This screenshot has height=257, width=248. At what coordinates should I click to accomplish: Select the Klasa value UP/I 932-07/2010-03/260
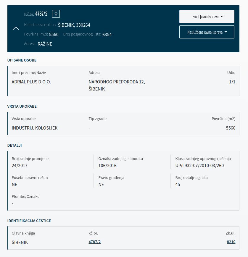pos(199,166)
